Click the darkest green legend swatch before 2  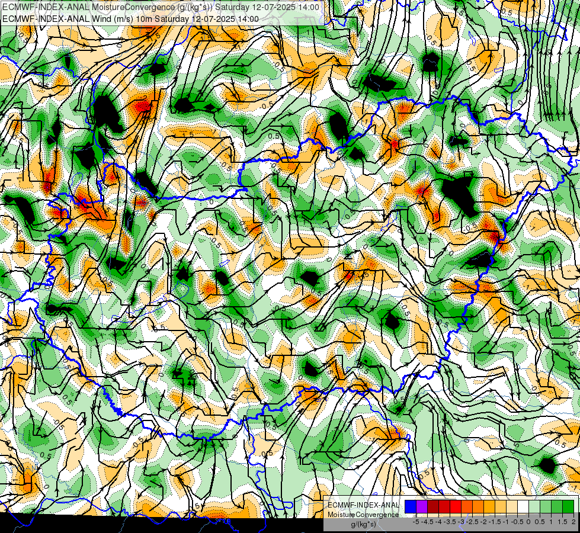(x=568, y=506)
